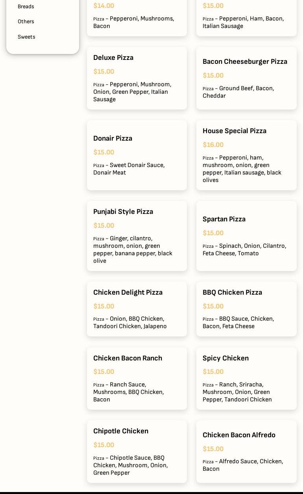303x494 pixels.
Task: Click the $16.00 House Special price
Action: [x=213, y=145]
